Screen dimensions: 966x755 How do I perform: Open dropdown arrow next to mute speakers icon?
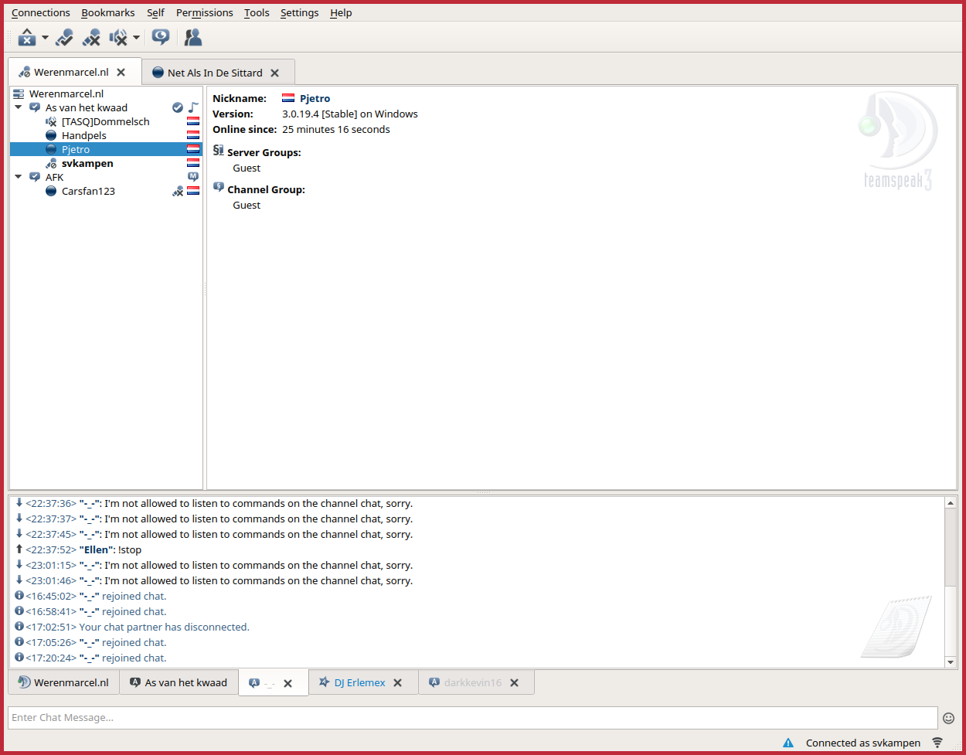coord(136,37)
